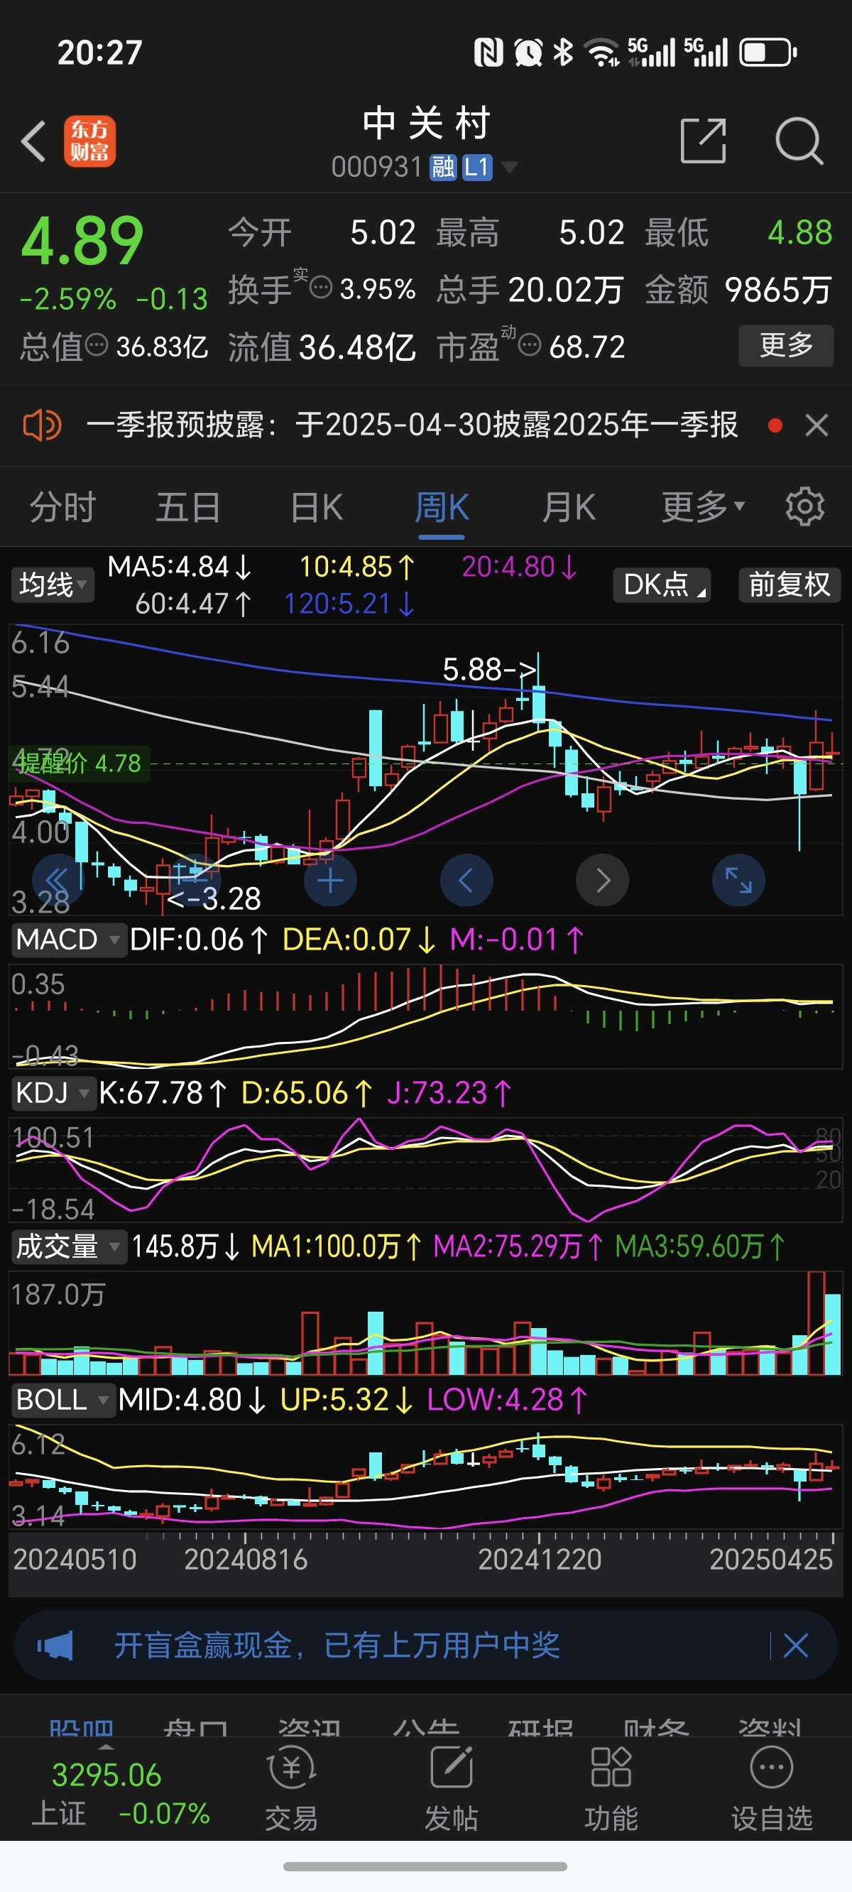Open the 开盲盒赢现金 promo link

click(337, 1646)
